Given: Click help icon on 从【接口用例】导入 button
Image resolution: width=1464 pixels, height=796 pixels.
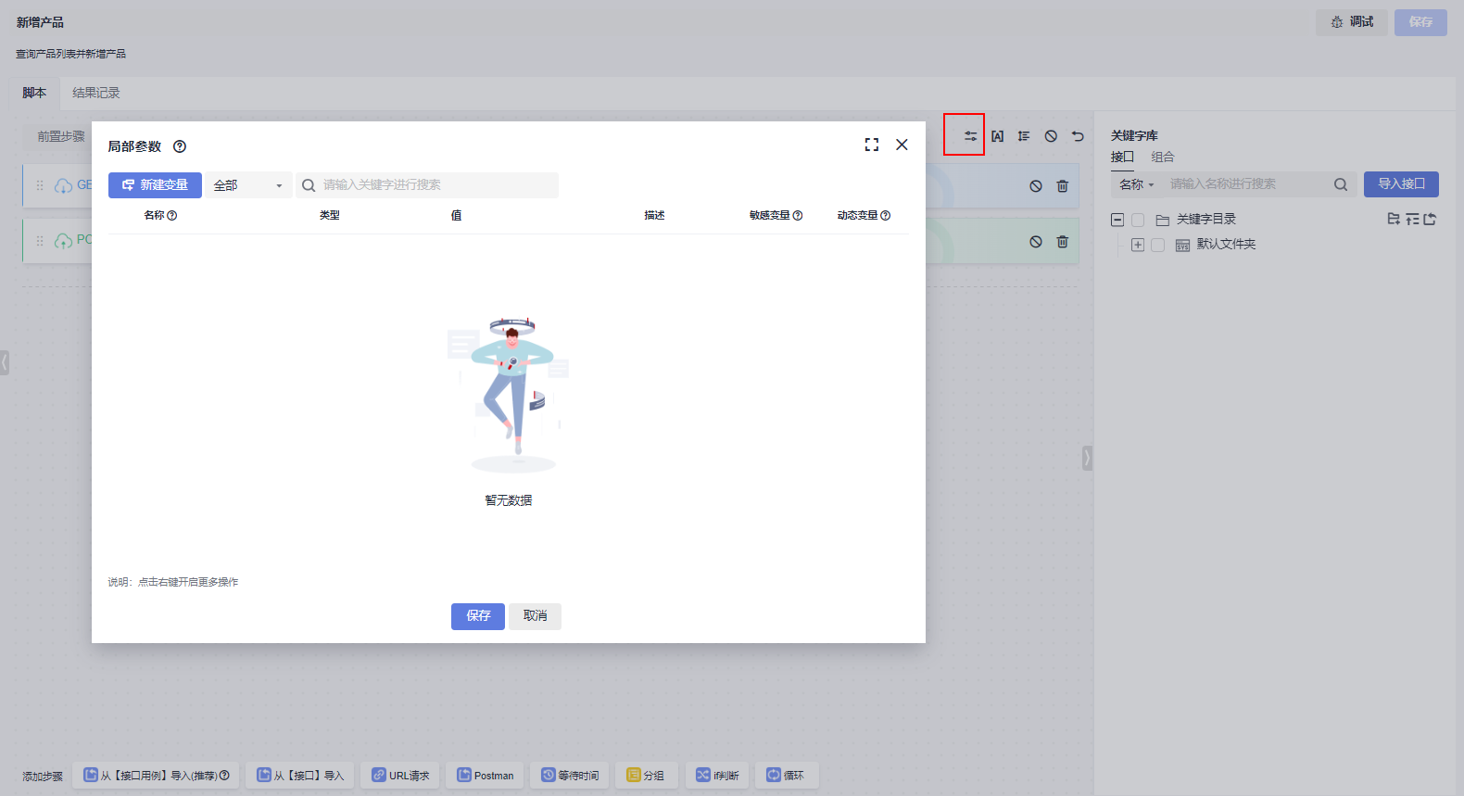Looking at the screenshot, I should [224, 776].
